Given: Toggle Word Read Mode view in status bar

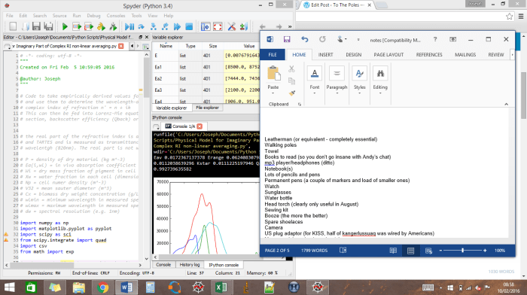Looking at the screenshot, I should pos(393,251).
